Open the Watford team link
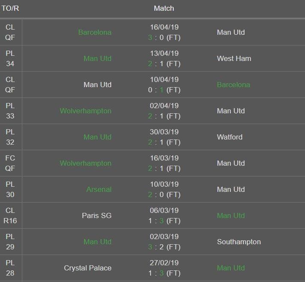 click(x=230, y=137)
